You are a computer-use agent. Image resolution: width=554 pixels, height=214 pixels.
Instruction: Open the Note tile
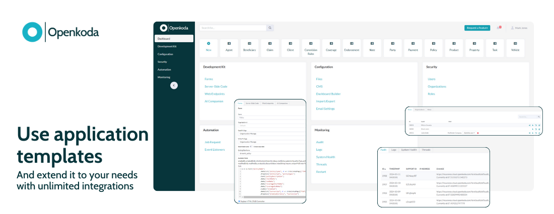[372, 48]
